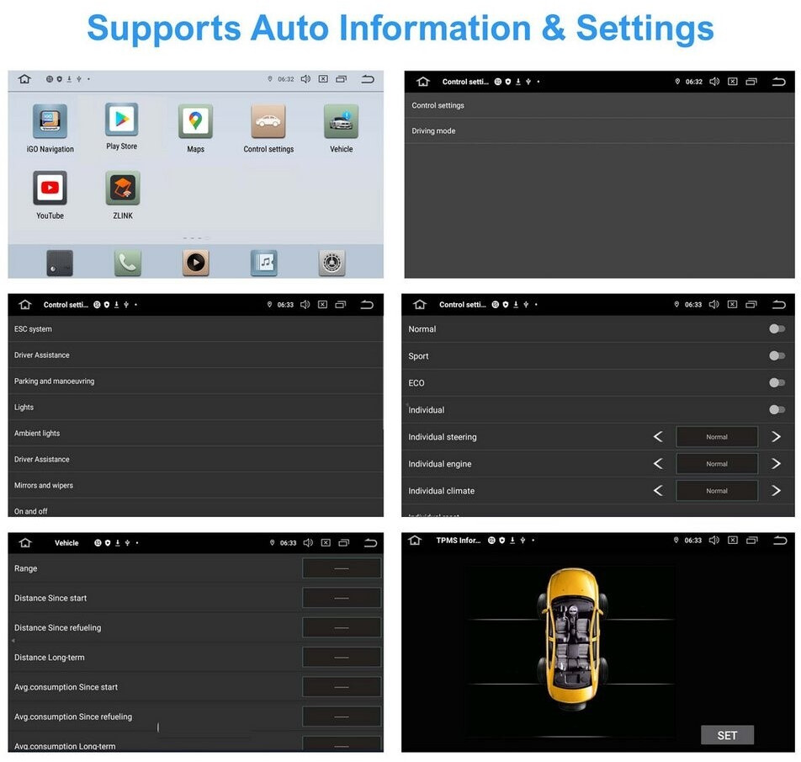Open the Control settings menu entry
Image resolution: width=801 pixels, height=762 pixels.
tap(599, 105)
